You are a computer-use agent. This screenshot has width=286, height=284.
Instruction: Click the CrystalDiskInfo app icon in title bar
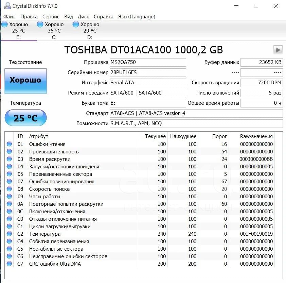click(7, 6)
